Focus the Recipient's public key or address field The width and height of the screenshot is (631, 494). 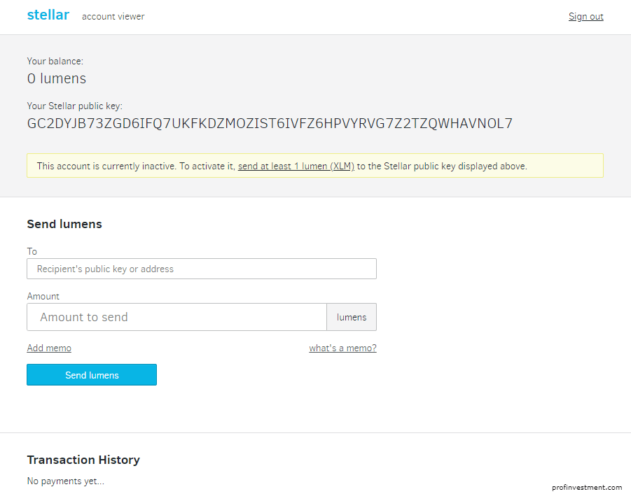coord(202,269)
